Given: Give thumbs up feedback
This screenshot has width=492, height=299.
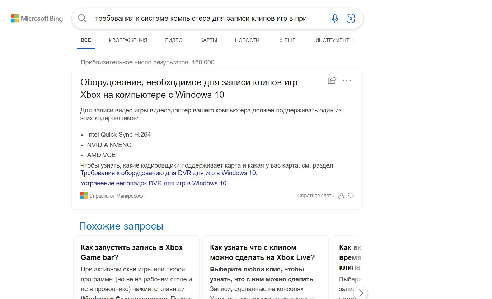Looking at the screenshot, I should pos(341,196).
